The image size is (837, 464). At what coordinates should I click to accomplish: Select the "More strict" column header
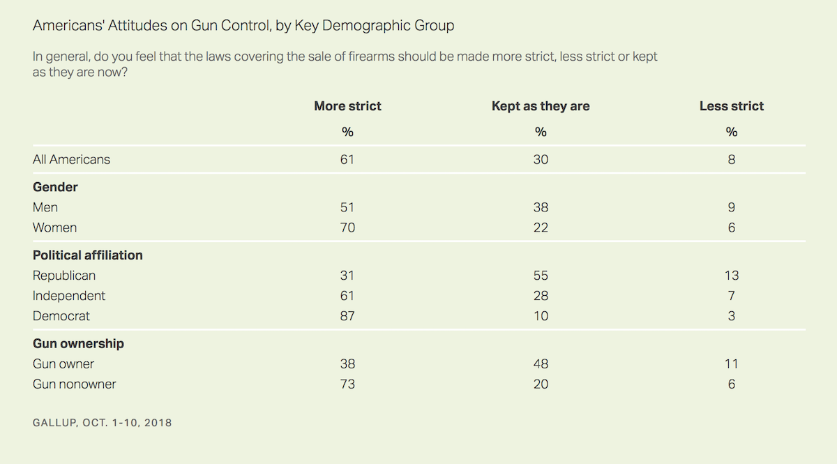347,106
